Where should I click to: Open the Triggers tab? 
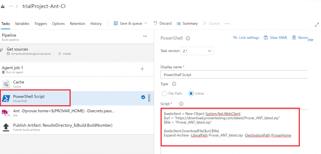pos(40,23)
